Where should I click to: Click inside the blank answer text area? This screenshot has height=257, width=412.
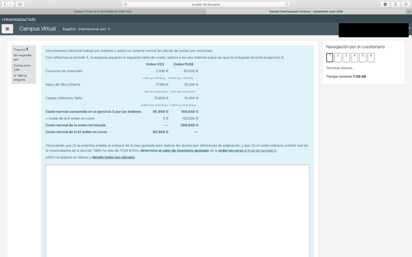[x=177, y=209]
